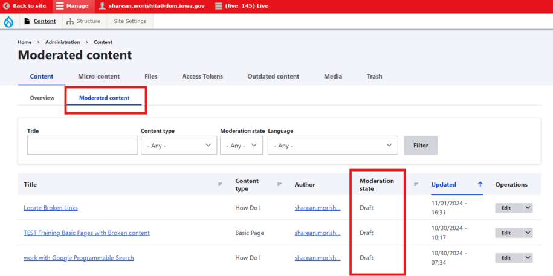The image size is (553, 276).
Task: Expand the Content type dropdown
Action: pos(179,146)
